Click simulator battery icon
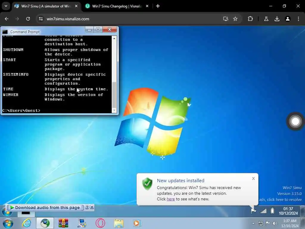The width and height of the screenshot is (305, 229). coord(272,211)
